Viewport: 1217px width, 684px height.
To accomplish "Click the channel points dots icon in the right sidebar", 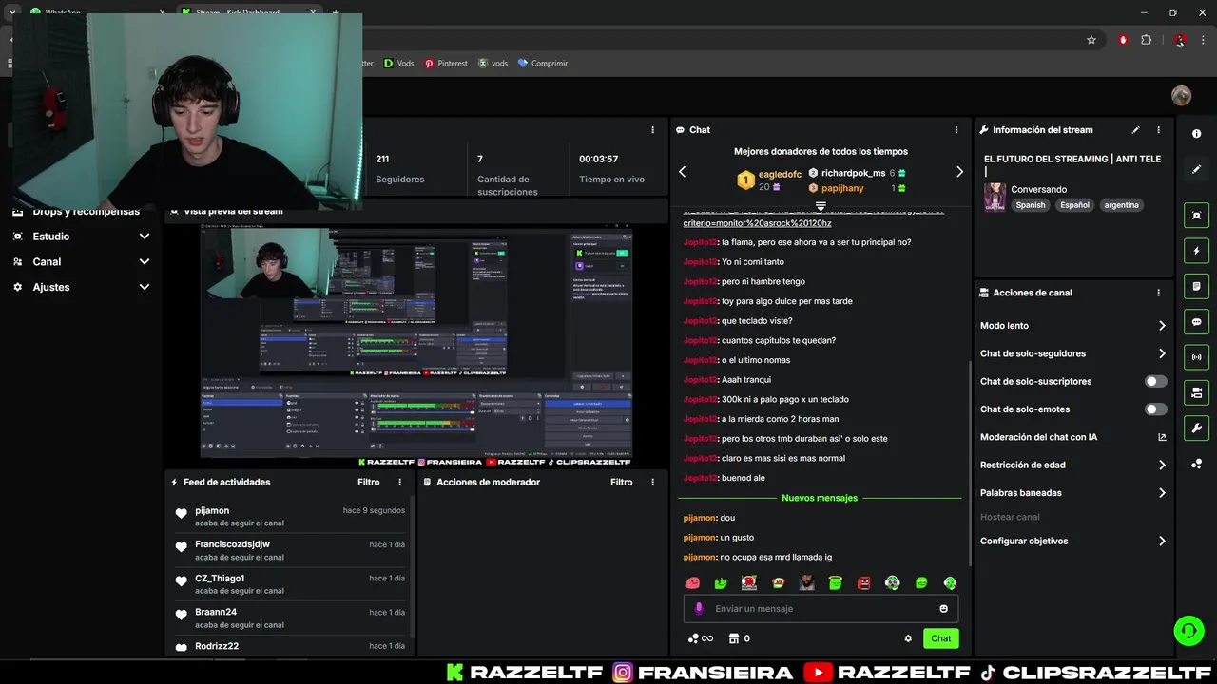I will pyautogui.click(x=1196, y=464).
